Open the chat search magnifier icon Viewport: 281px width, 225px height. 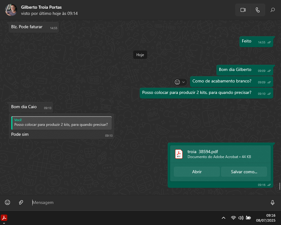pos(273,10)
